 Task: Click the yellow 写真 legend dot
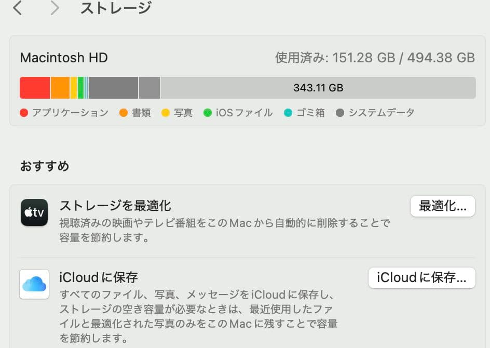pyautogui.click(x=165, y=112)
